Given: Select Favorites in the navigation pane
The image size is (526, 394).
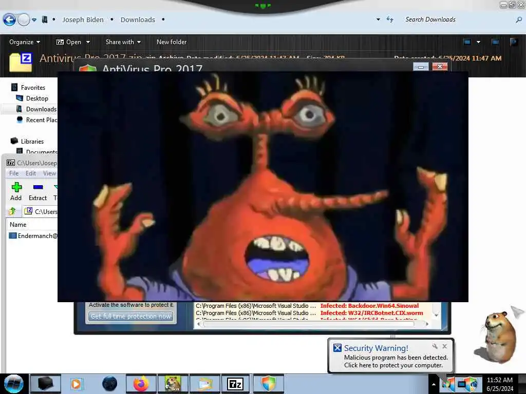Looking at the screenshot, I should (x=29, y=87).
